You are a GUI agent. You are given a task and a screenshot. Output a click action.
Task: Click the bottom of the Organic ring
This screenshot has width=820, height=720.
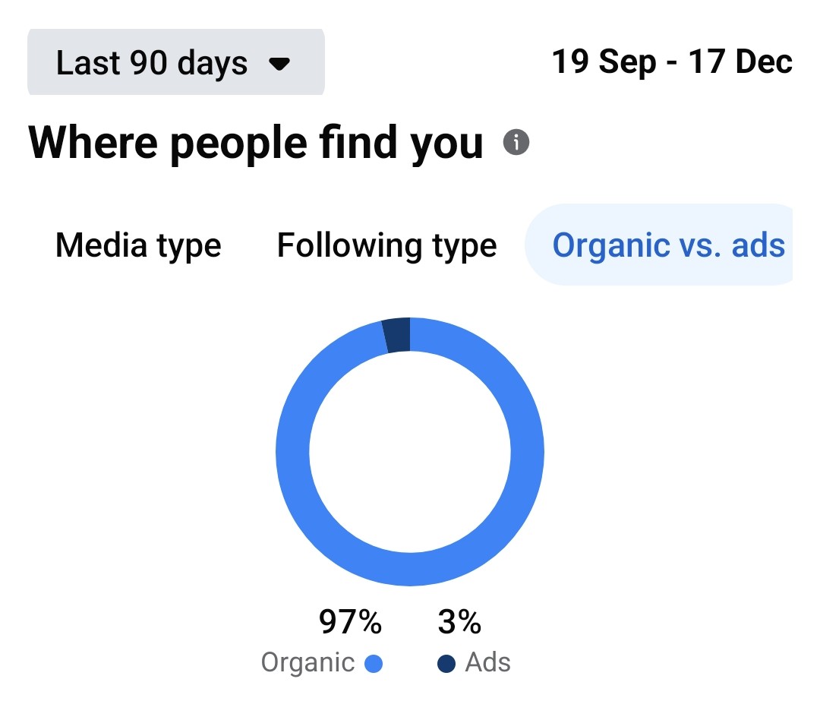[410, 569]
